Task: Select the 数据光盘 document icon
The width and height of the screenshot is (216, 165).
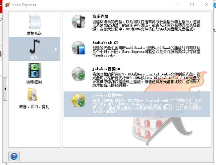Action: (x=34, y=22)
